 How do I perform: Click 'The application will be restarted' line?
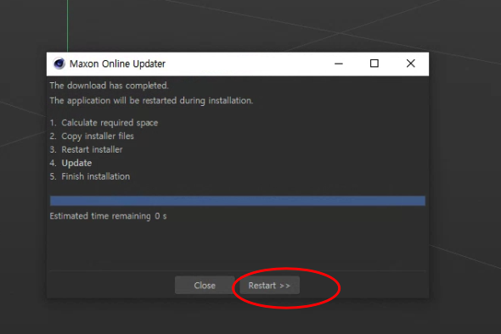click(151, 101)
